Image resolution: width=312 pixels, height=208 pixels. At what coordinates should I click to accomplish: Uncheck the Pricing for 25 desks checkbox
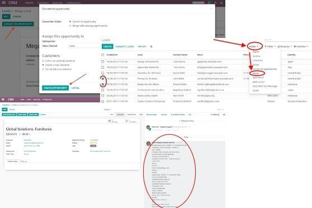coord(103,79)
